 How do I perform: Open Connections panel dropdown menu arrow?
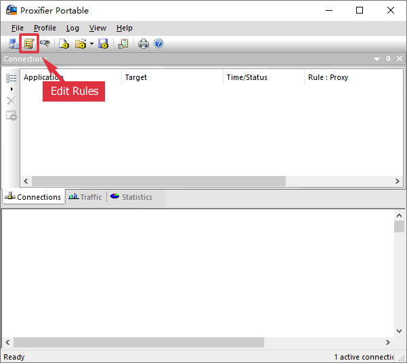[377, 59]
